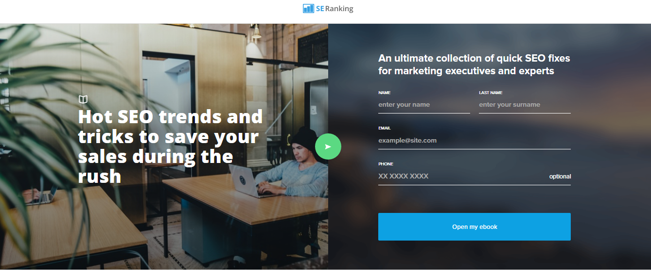Focus the 'enter your name' field

click(x=424, y=105)
